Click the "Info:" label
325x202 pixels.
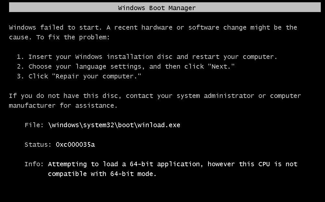click(34, 164)
